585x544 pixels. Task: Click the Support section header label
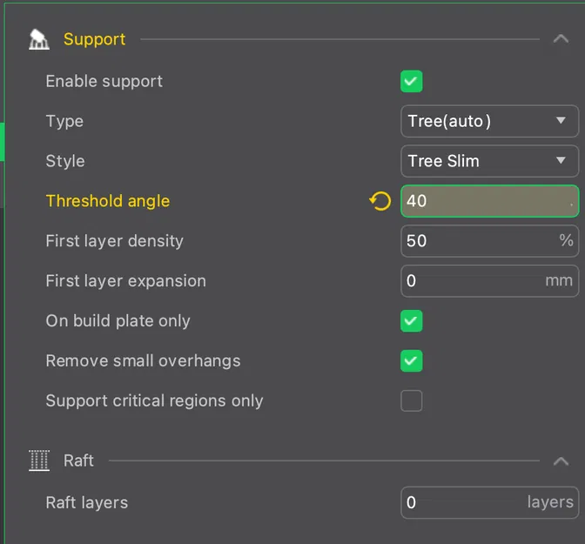pos(94,39)
